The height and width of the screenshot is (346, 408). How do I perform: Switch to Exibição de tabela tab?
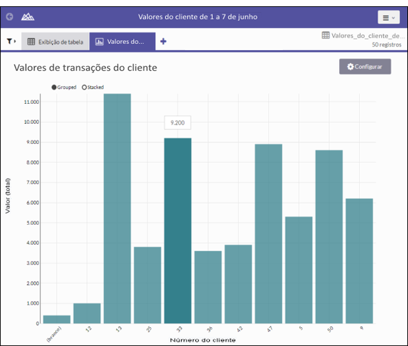click(55, 41)
